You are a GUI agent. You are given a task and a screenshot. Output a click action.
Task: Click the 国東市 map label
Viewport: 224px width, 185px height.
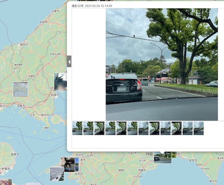[15, 154]
